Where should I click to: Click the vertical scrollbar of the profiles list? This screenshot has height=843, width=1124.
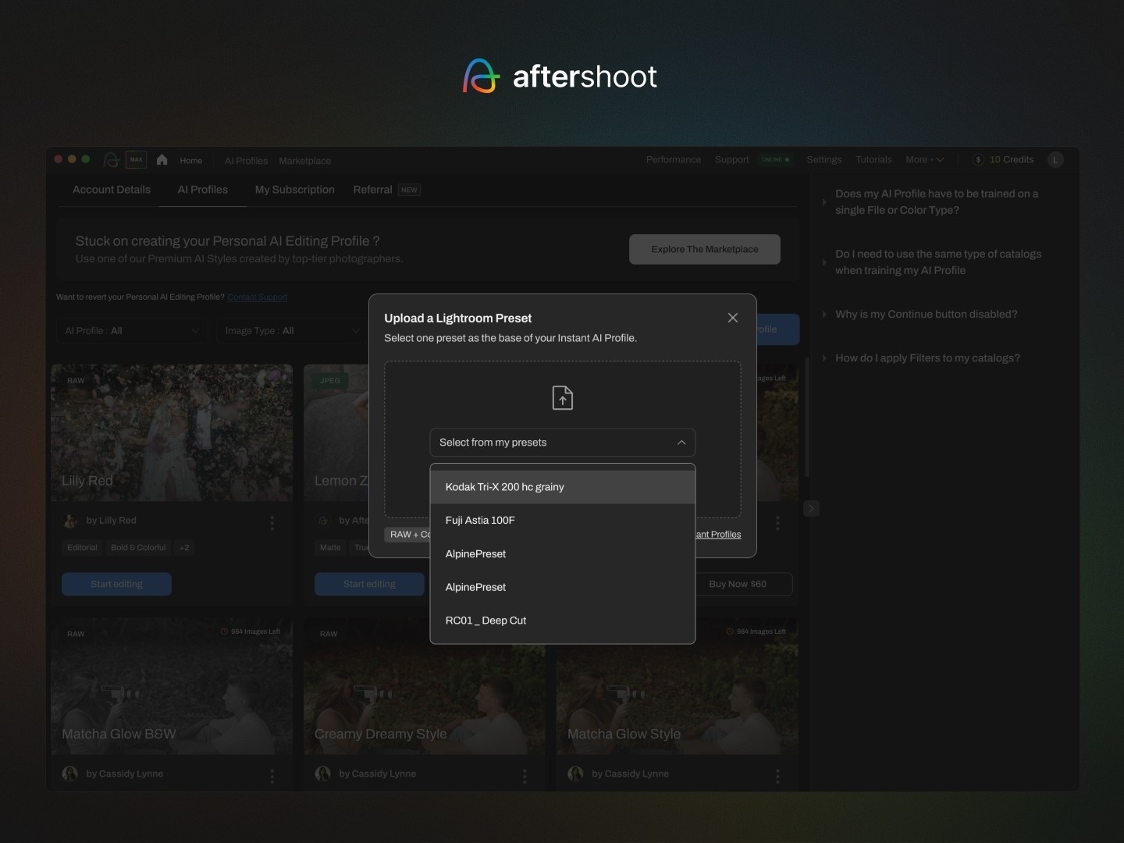tap(806, 418)
